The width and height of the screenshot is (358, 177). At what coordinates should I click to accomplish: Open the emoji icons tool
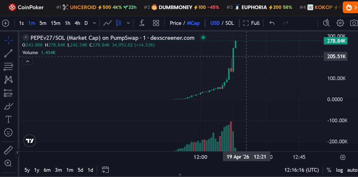pyautogui.click(x=8, y=133)
